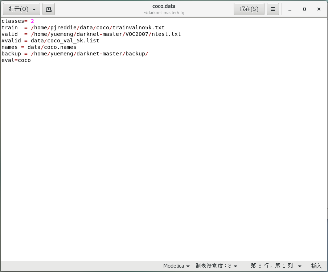Click on coco.names in the names line
Viewport: 328px width, 272px height.
click(x=60, y=47)
